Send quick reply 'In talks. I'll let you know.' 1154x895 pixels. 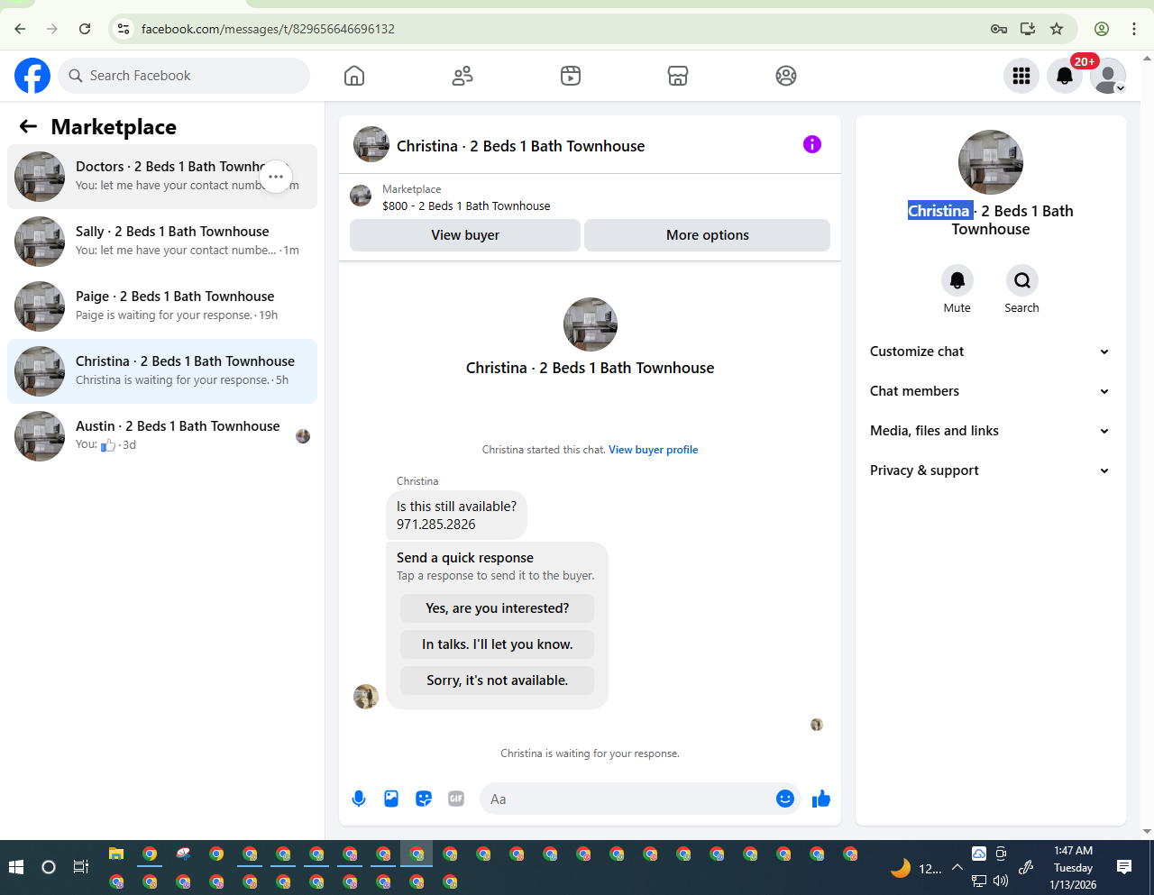pyautogui.click(x=498, y=644)
